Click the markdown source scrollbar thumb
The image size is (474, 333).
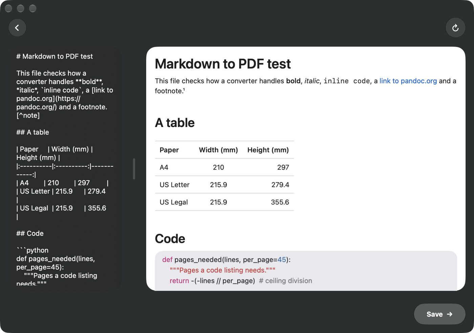pyautogui.click(x=134, y=169)
